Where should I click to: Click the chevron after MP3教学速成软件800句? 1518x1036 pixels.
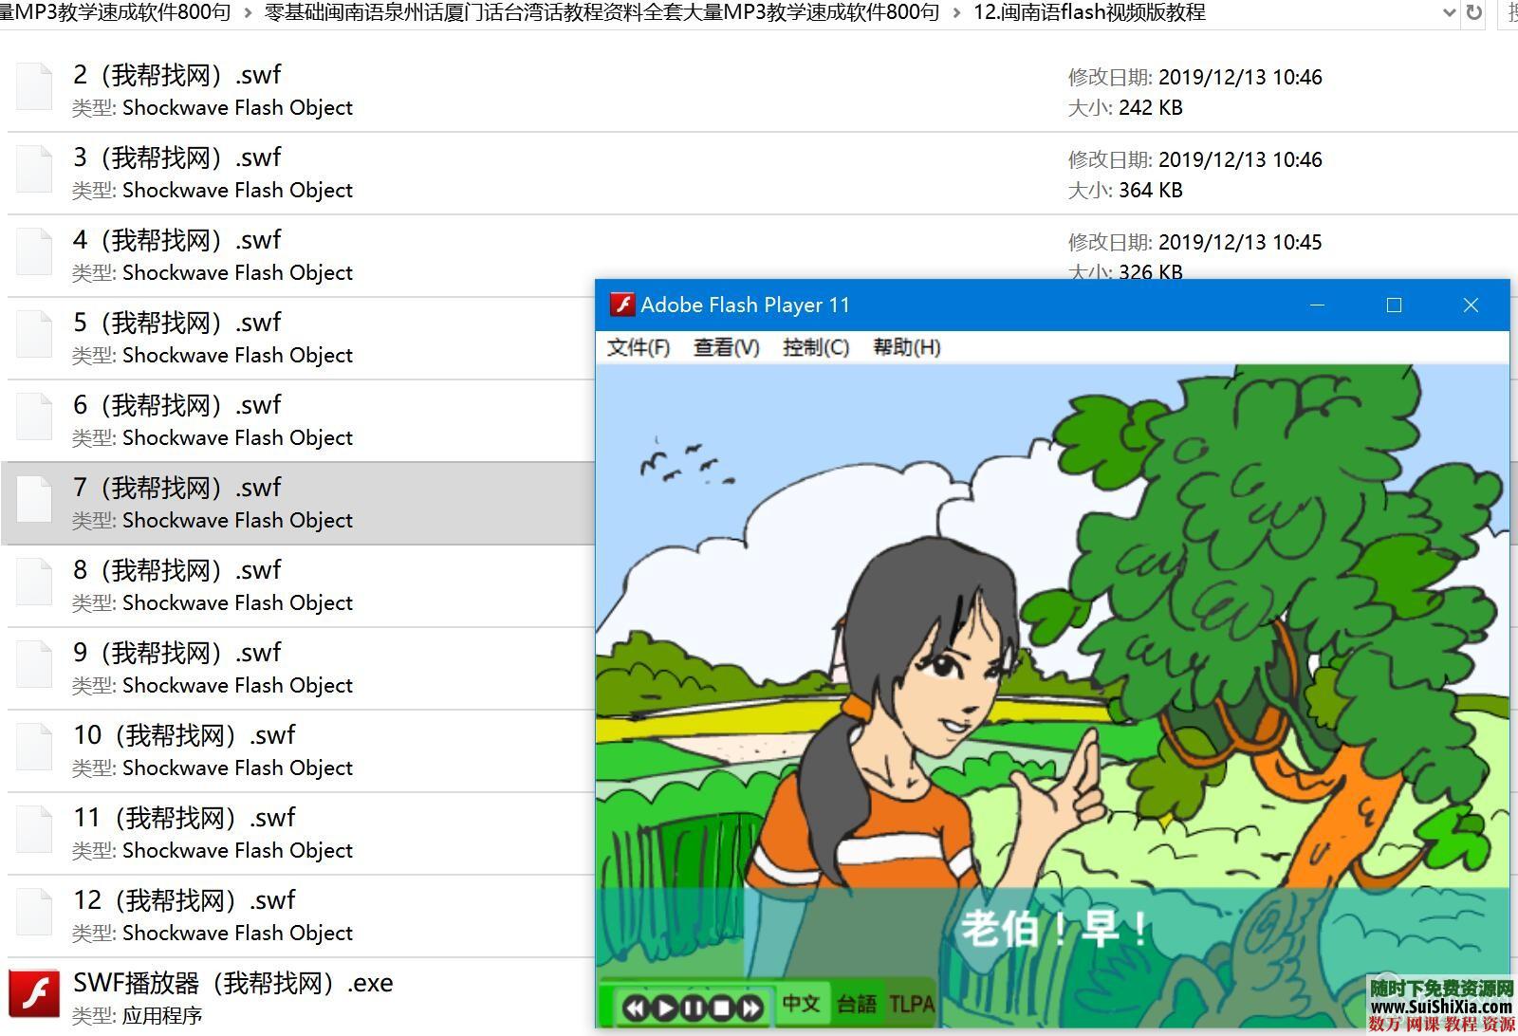[x=245, y=13]
